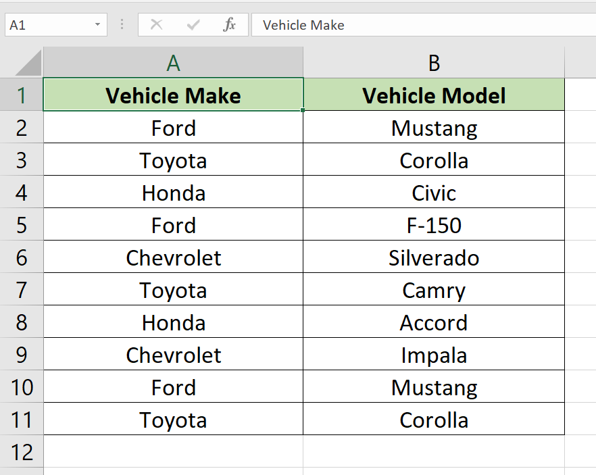The image size is (596, 475).
Task: Select the F-150 cell
Action: [x=434, y=224]
